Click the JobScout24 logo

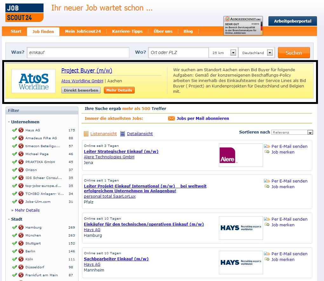(24, 13)
